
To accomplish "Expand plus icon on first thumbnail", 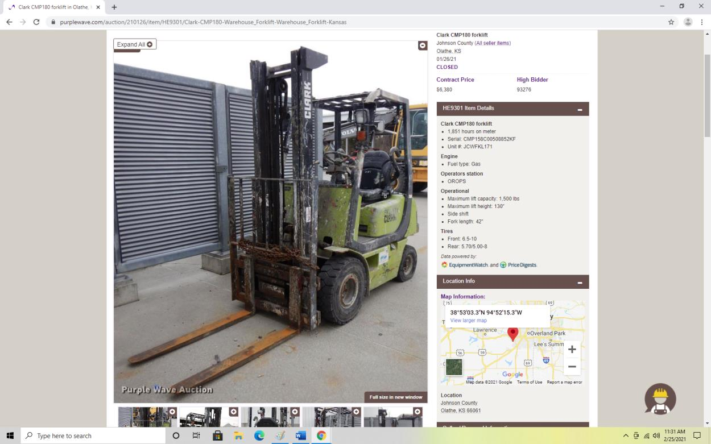I will (172, 412).
